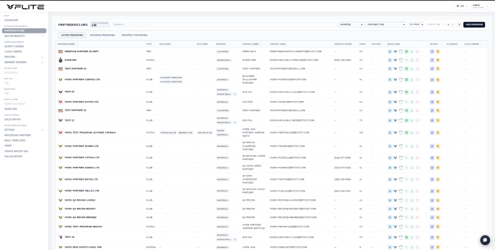Open Coach Orders in sidebar

coord(13,51)
